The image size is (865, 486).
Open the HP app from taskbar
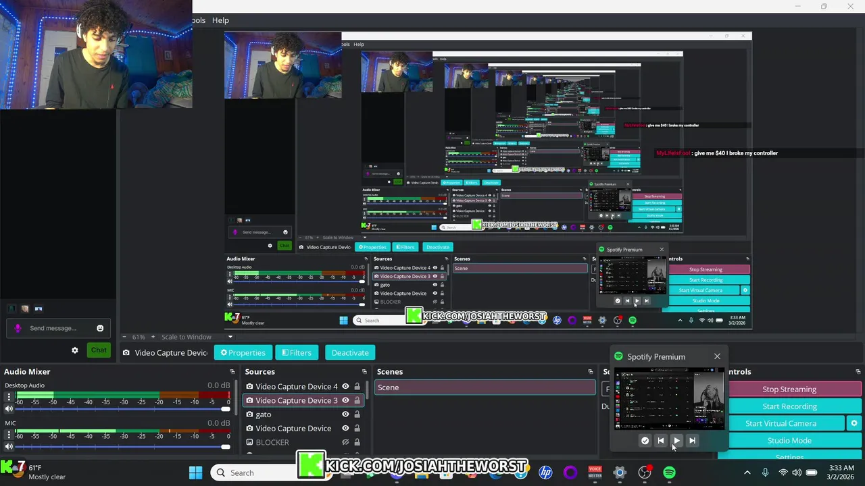tap(545, 473)
